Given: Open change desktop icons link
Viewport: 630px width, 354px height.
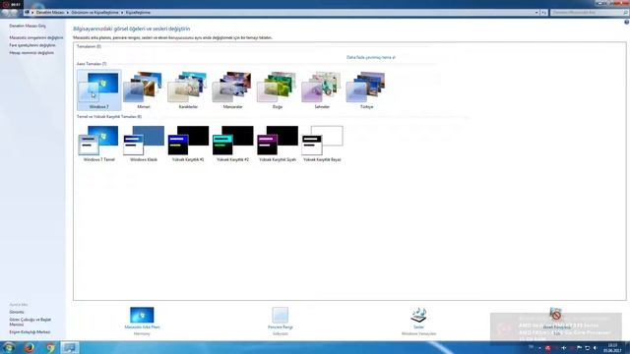Looking at the screenshot, I should click(x=36, y=37).
